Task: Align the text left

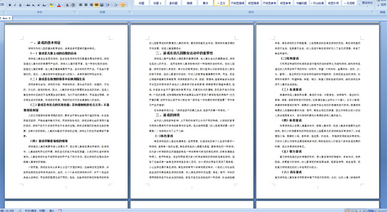Action: pyautogui.click(x=80, y=5)
